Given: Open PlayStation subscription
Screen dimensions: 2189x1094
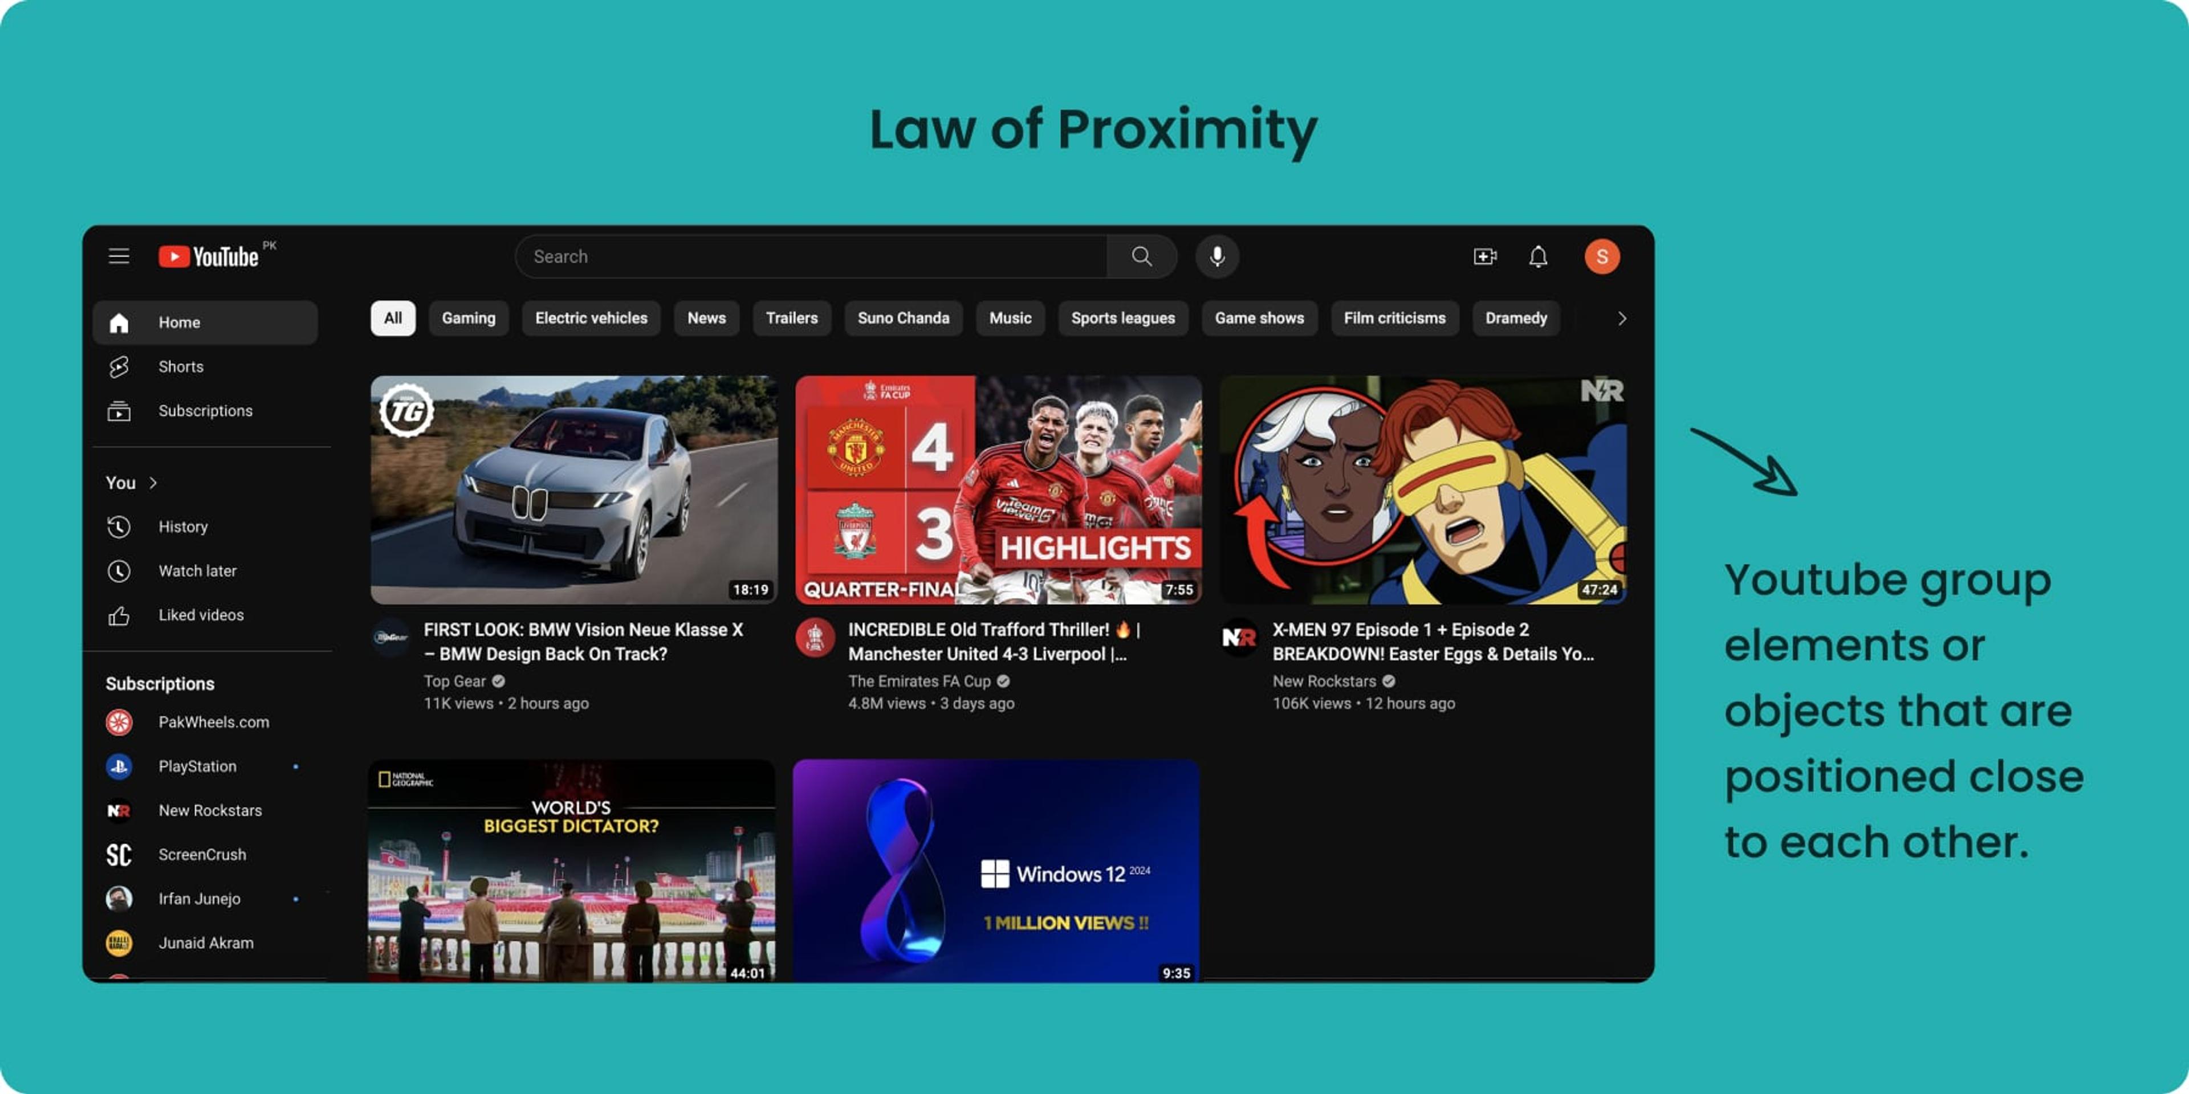Looking at the screenshot, I should (205, 766).
